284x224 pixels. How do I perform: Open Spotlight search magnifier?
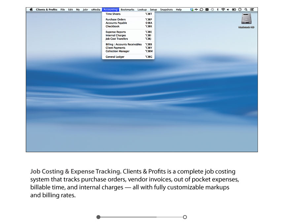(x=246, y=10)
